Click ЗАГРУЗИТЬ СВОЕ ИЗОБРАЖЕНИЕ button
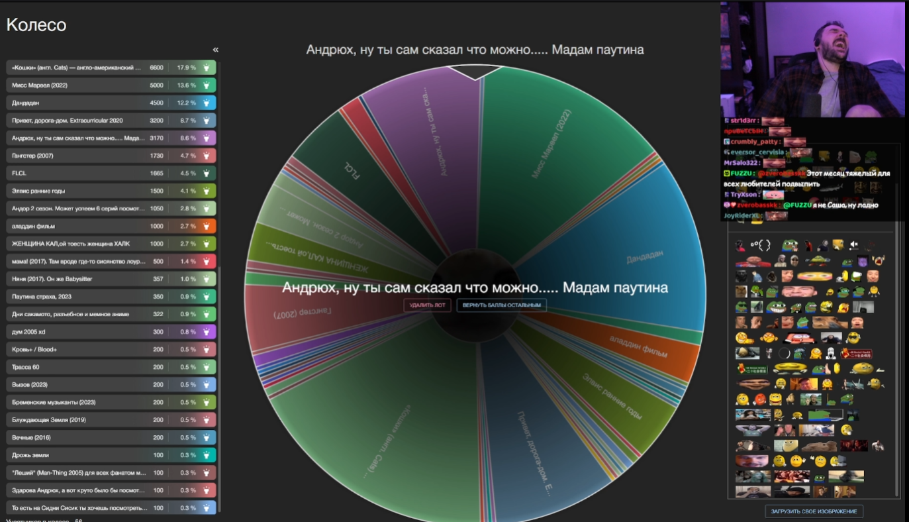The image size is (909, 522). 814,511
